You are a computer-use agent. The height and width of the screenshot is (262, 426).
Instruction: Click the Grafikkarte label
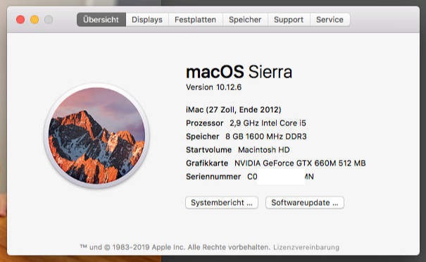[207, 163]
